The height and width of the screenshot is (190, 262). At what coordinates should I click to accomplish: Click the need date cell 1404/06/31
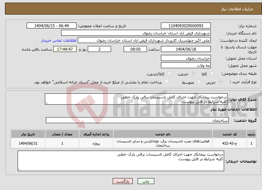28,143
